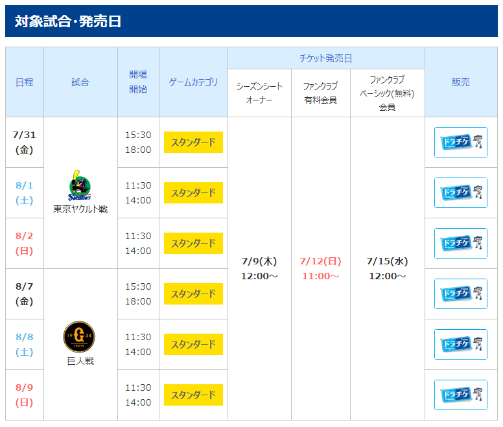Select スタンダード category for 8/8 game

click(x=193, y=344)
